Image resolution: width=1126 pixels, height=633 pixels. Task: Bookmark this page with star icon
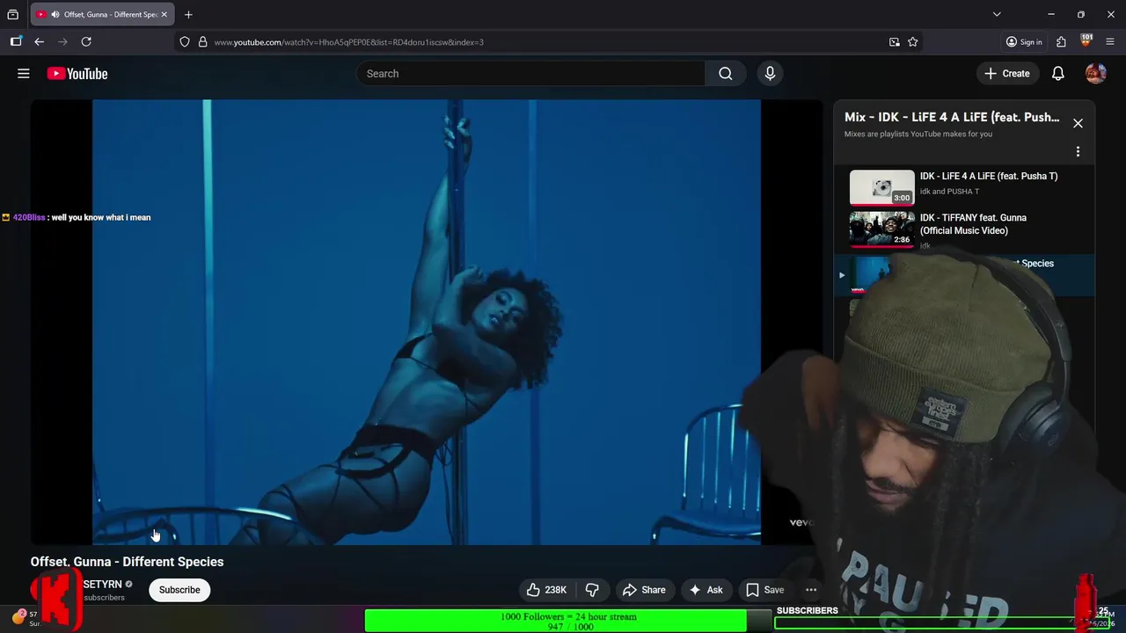pyautogui.click(x=913, y=41)
